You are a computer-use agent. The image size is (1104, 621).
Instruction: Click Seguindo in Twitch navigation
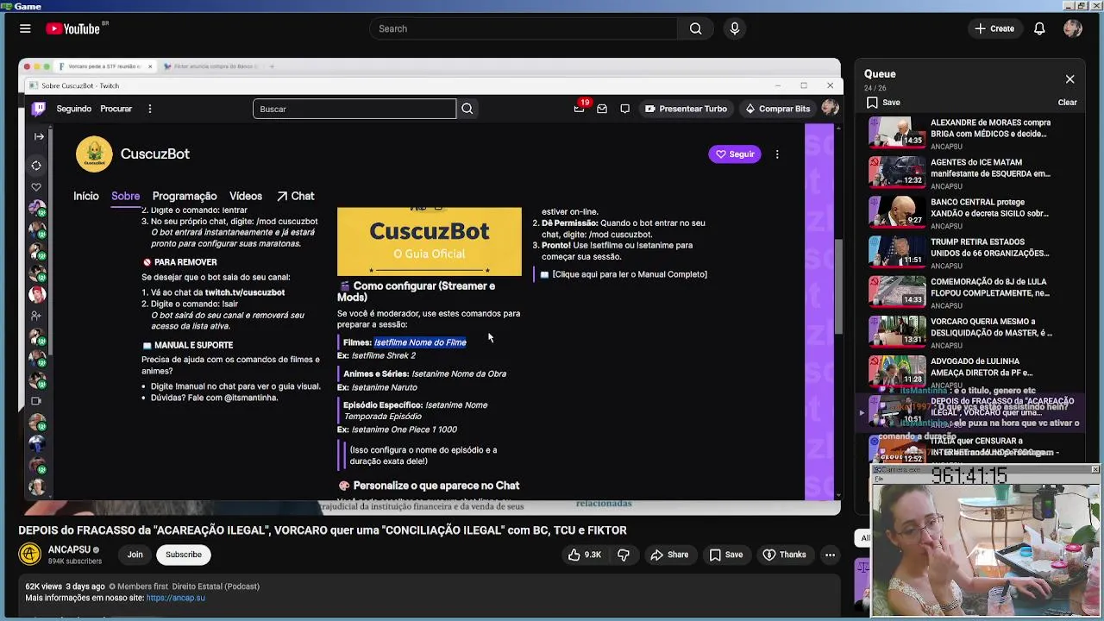[x=74, y=109]
